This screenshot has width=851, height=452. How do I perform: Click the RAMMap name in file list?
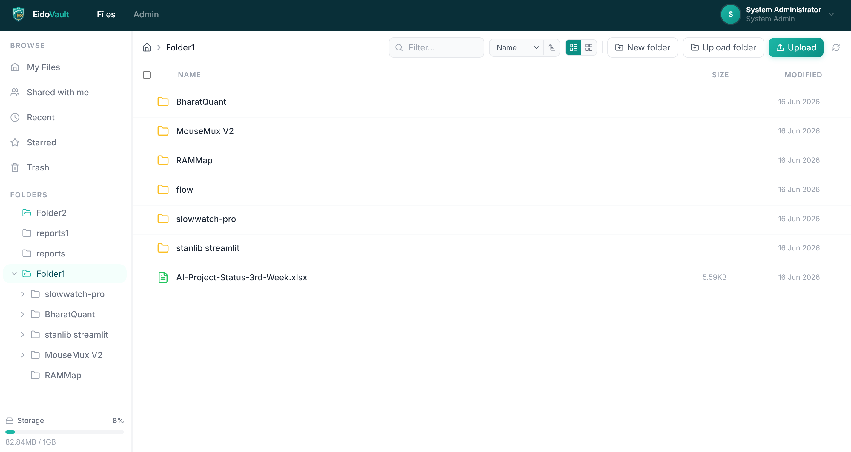pos(194,160)
